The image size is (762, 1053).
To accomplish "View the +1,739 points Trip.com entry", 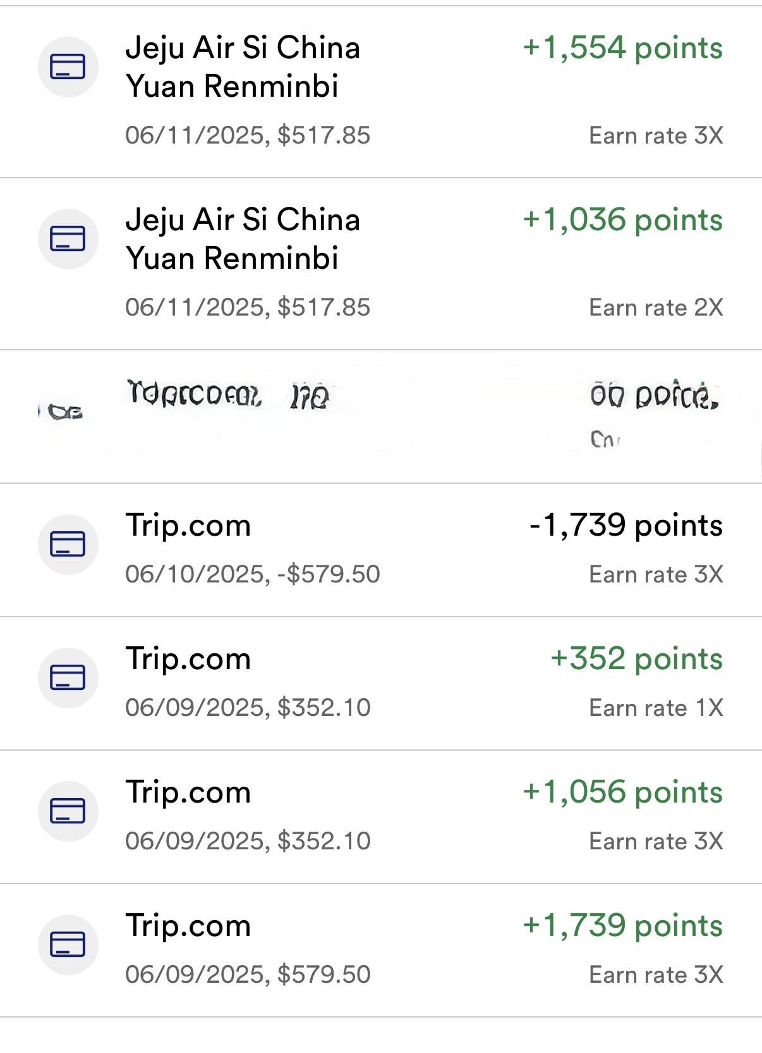I will pos(381,951).
